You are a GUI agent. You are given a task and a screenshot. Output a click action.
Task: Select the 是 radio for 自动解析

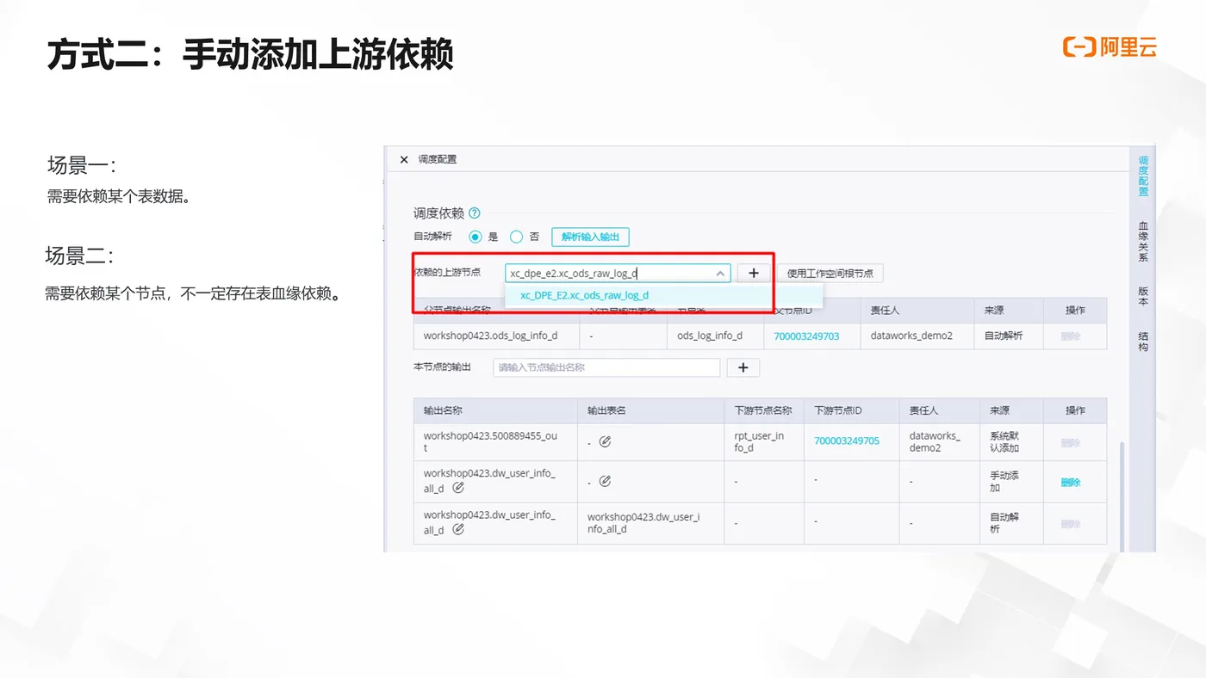476,237
